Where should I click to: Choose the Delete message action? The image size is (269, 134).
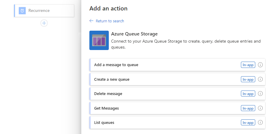click(108, 94)
